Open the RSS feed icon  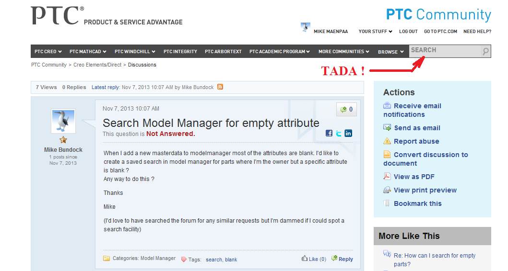(x=220, y=87)
